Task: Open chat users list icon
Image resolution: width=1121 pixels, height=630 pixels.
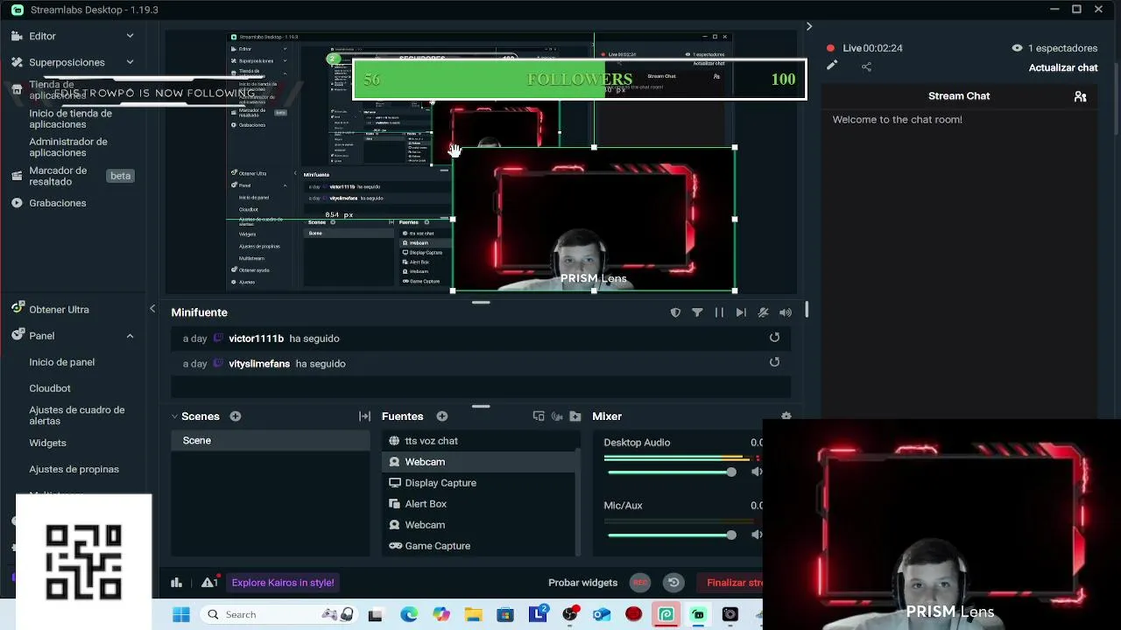Action: (1080, 96)
